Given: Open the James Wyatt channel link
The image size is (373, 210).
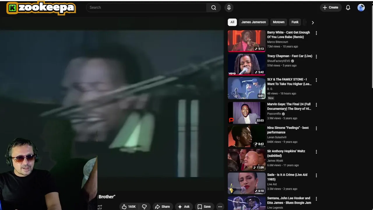Looking at the screenshot, I should click(x=275, y=161).
